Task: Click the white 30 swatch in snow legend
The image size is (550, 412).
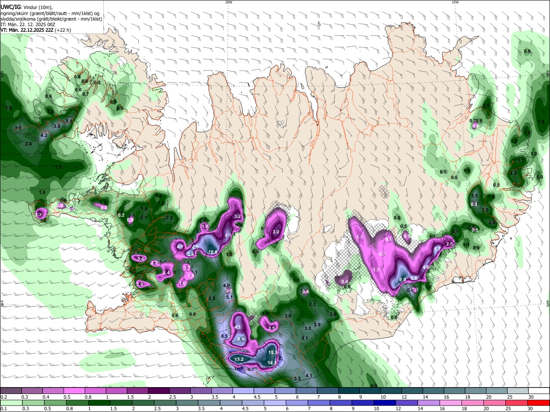Action: coord(539,391)
